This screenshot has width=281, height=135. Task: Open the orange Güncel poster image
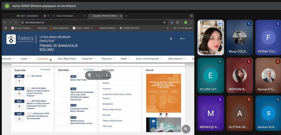click(163, 93)
